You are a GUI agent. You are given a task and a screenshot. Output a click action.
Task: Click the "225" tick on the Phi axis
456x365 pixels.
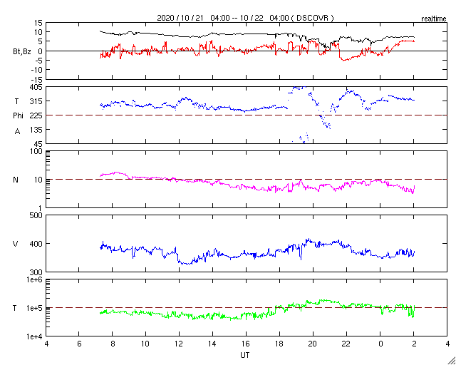pyautogui.click(x=37, y=115)
